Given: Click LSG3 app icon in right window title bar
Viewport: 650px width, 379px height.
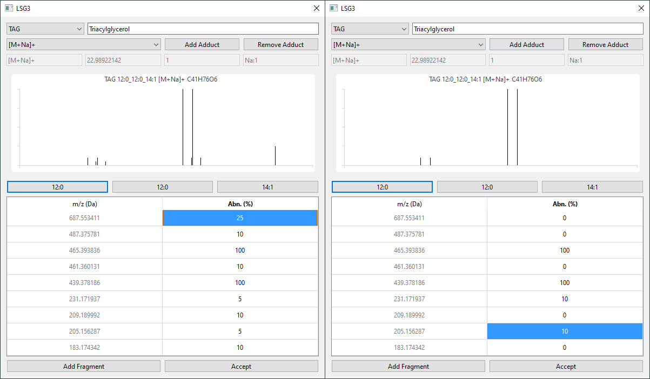Looking at the screenshot, I should pos(333,8).
